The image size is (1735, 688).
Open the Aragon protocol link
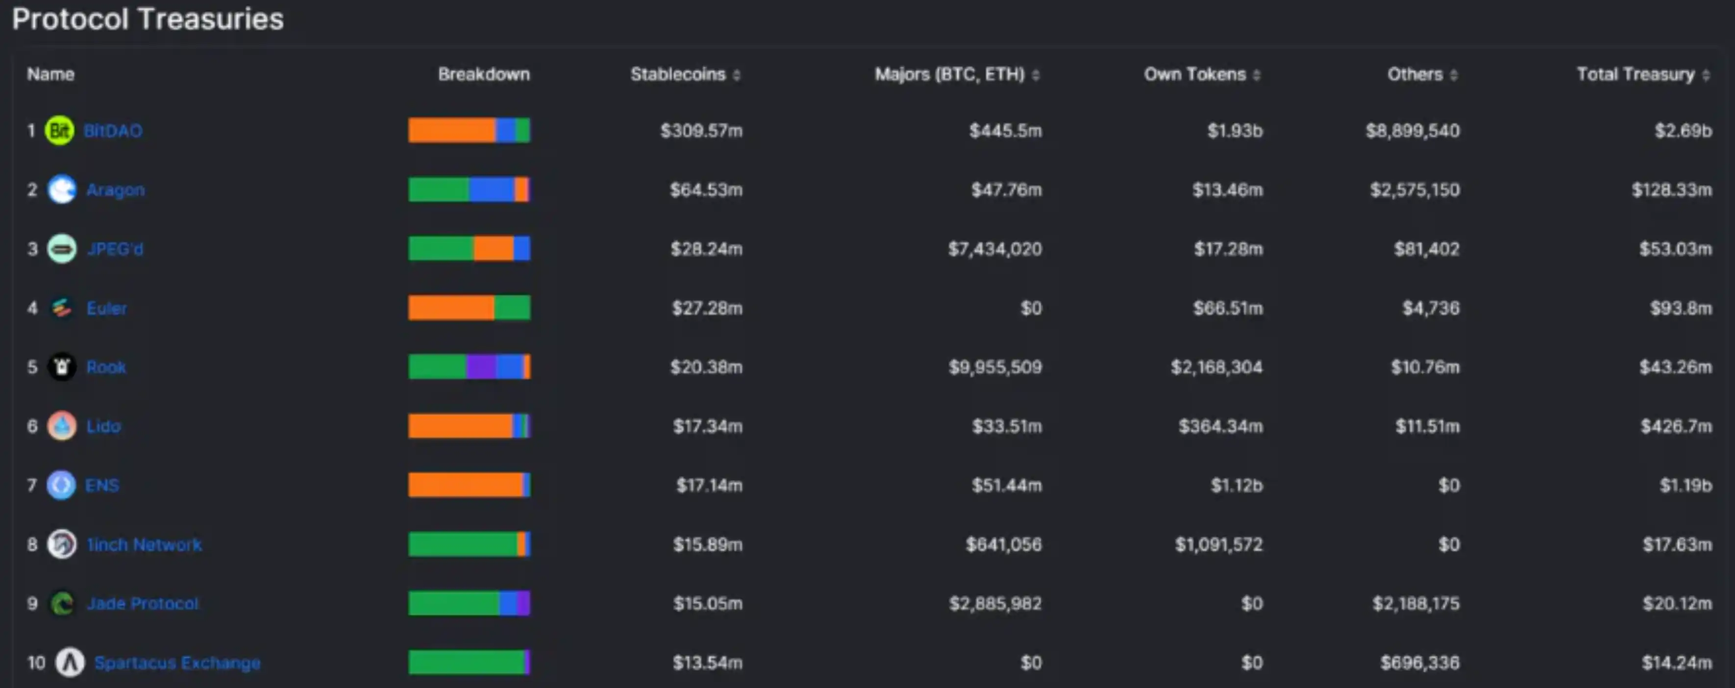[115, 190]
